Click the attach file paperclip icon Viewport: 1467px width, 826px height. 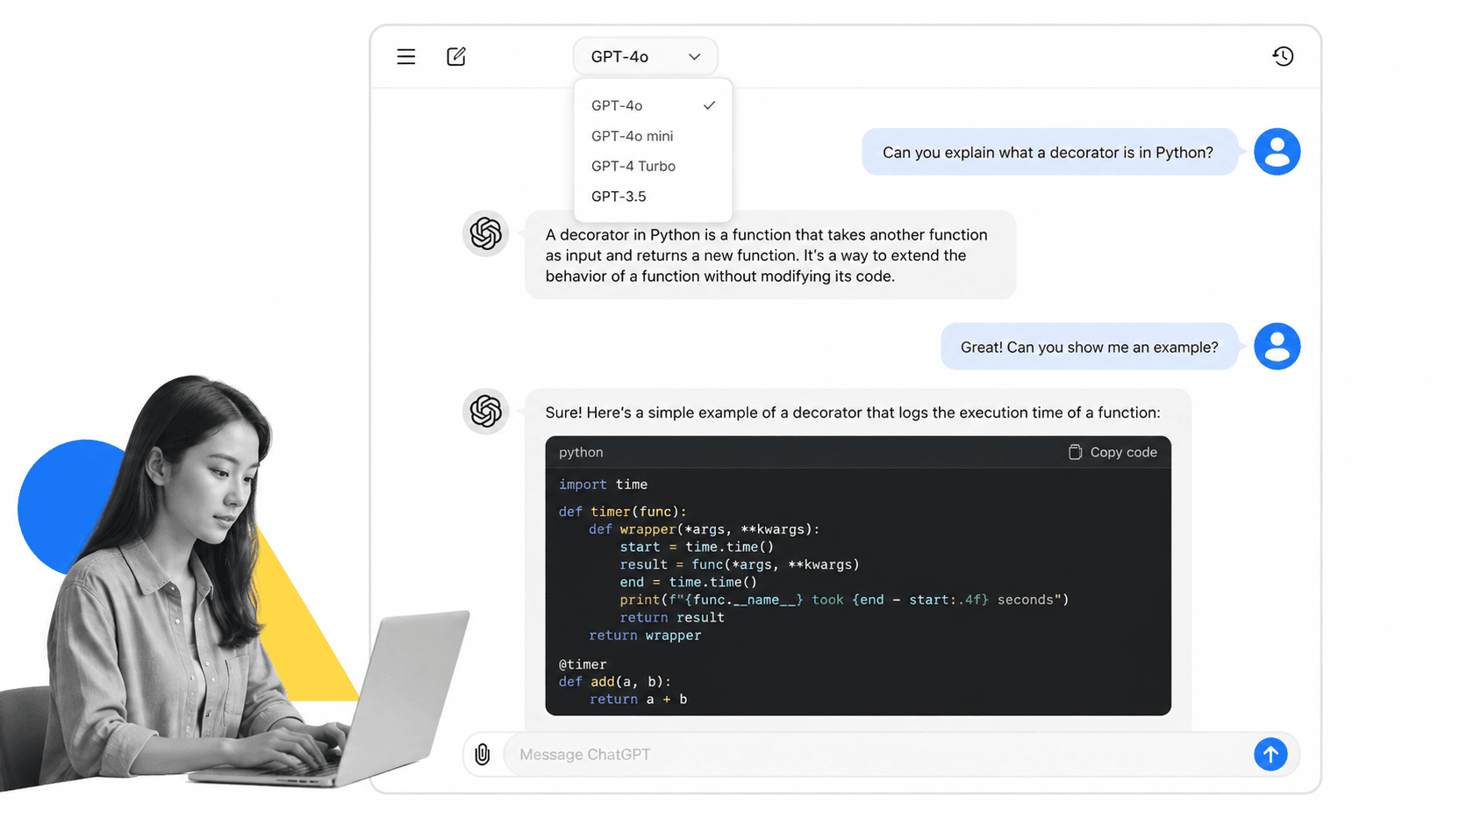(x=483, y=754)
